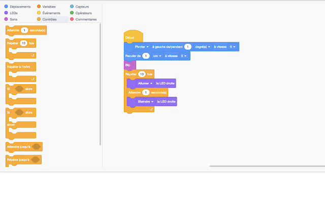Click the workspace Attendre seconds field
Viewport: 325px width, 203px height.
pyautogui.click(x=146, y=92)
